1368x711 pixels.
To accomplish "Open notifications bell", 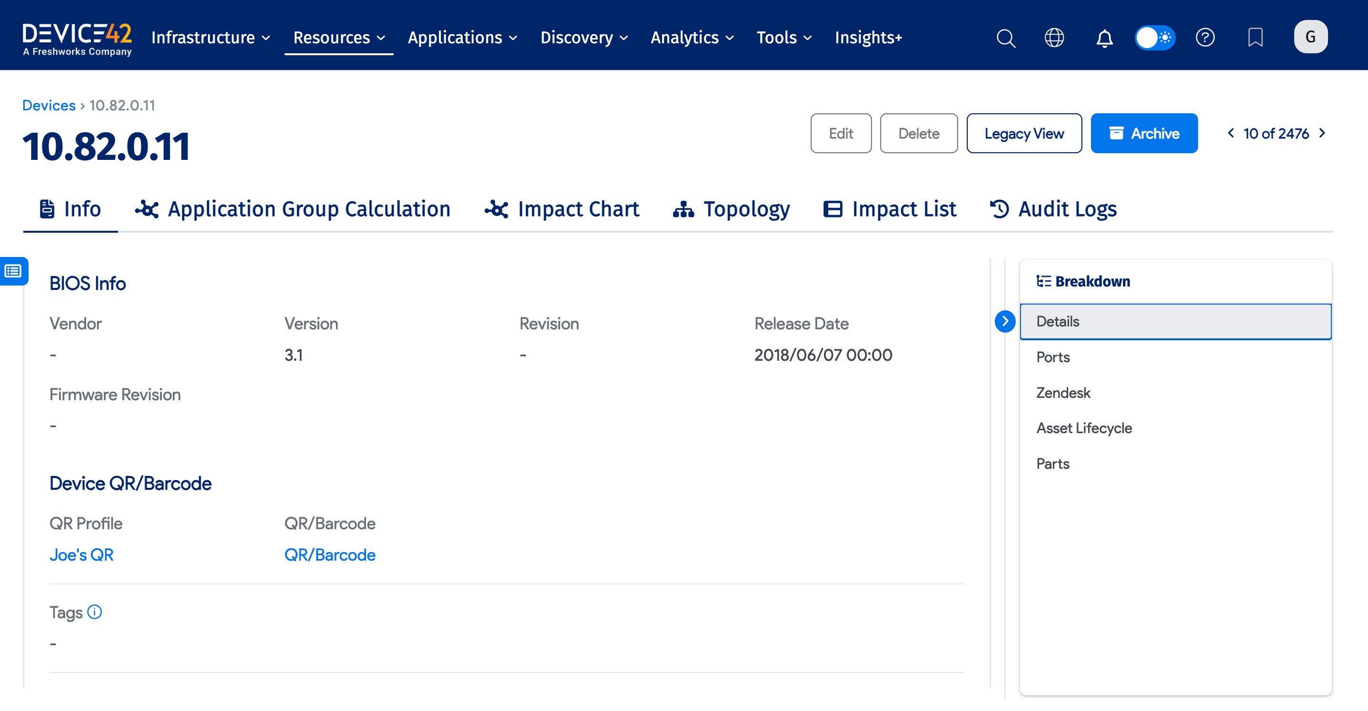I will tap(1104, 38).
